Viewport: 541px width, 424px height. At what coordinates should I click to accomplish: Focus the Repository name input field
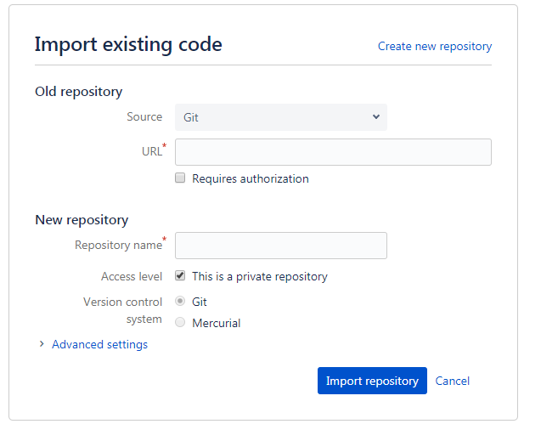281,246
